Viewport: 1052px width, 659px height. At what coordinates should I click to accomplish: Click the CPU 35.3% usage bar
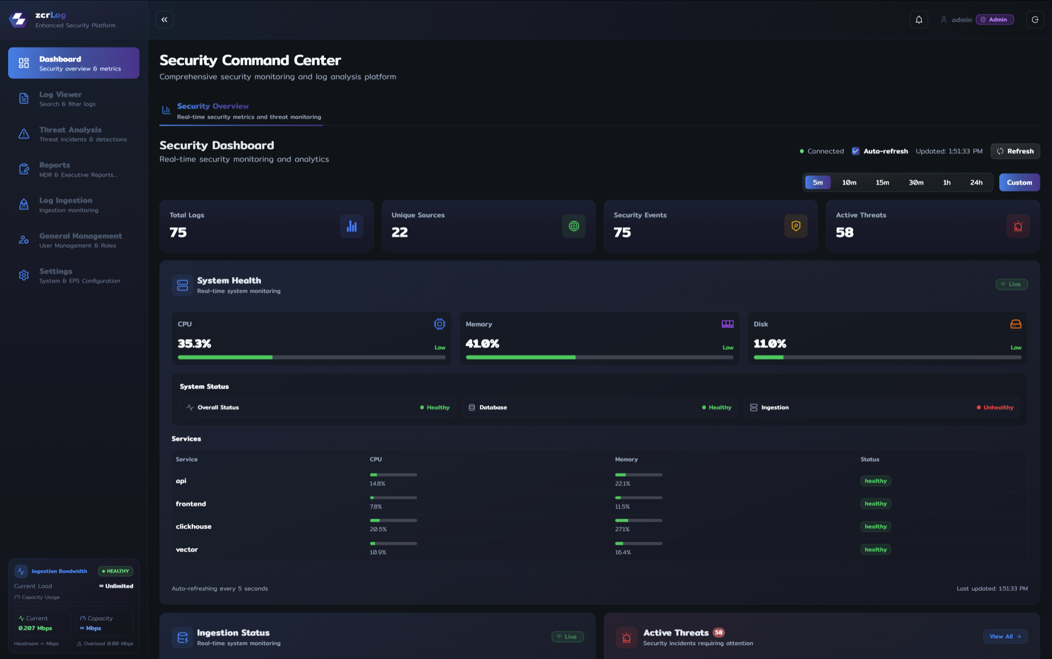coord(312,357)
